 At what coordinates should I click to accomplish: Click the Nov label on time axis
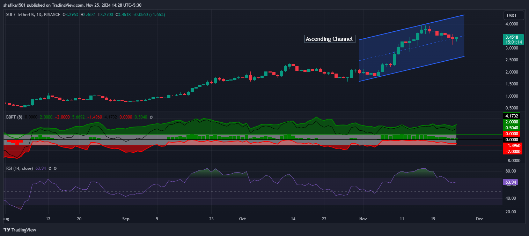click(363, 219)
